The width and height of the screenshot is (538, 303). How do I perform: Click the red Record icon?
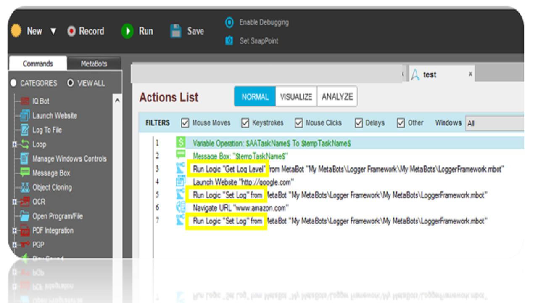click(x=71, y=31)
